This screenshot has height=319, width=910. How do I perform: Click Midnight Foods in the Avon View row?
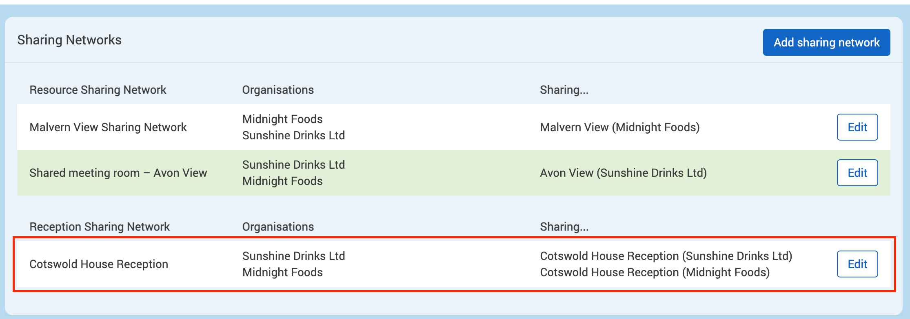point(282,181)
